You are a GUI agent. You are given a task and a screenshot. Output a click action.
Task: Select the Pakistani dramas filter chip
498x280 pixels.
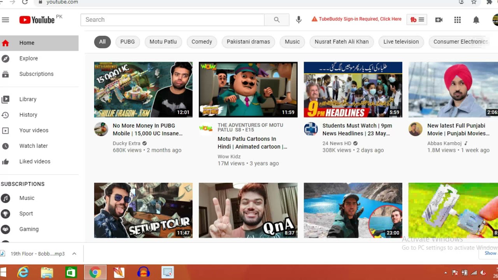coord(248,42)
